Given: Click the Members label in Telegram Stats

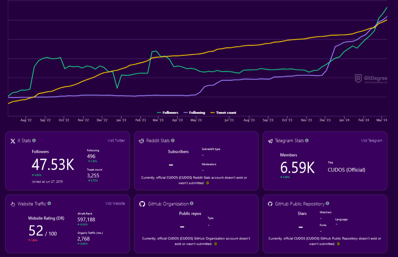Looking at the screenshot, I should pyautogui.click(x=289, y=155).
